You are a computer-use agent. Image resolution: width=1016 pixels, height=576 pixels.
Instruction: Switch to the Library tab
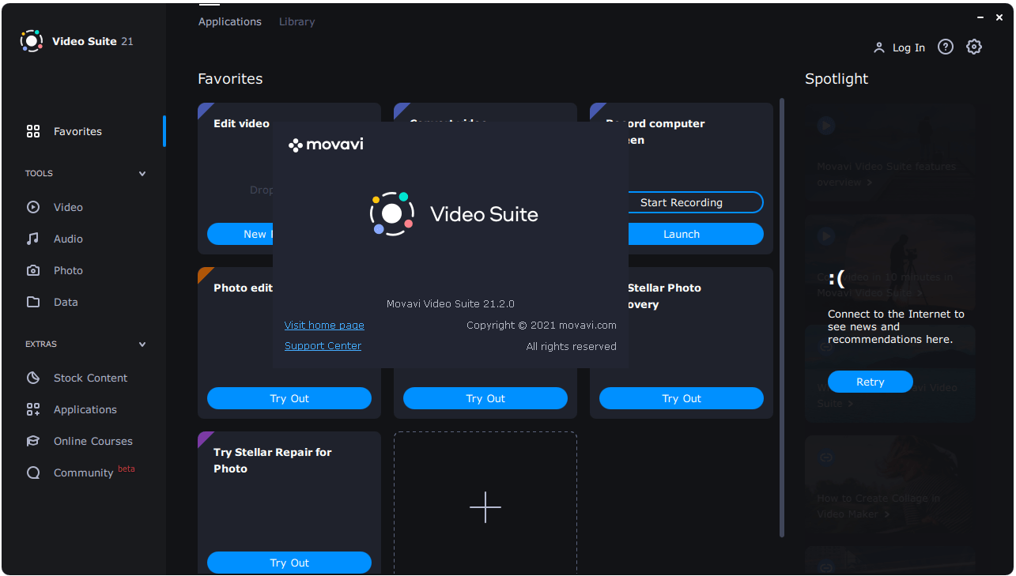[296, 21]
